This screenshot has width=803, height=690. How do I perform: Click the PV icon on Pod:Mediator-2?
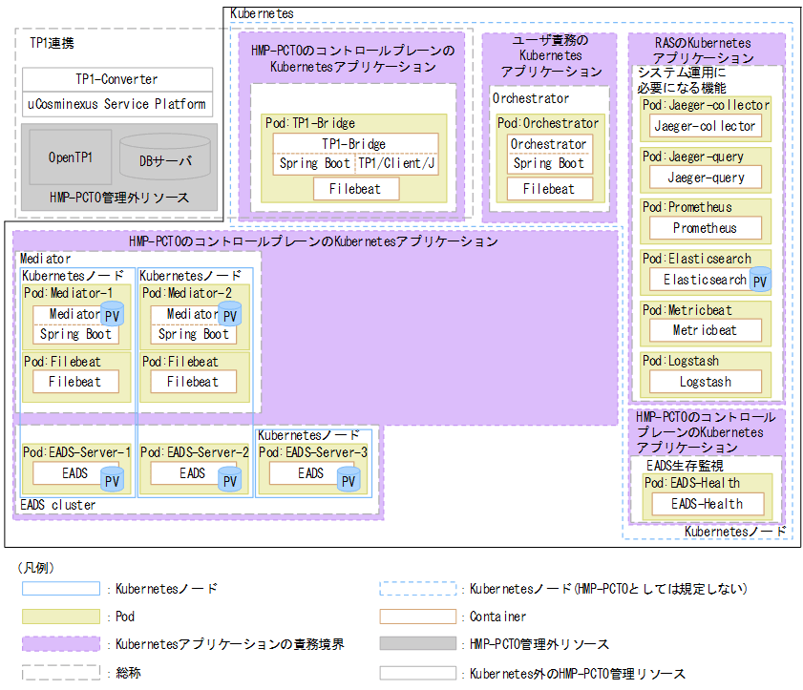[x=230, y=313]
